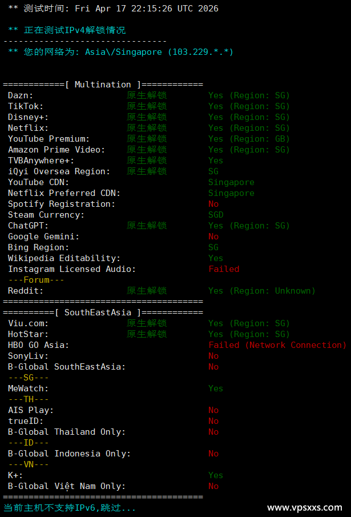Click the Asia/Singapore network info line
Viewport: 351px width, 517px height.
[120, 52]
